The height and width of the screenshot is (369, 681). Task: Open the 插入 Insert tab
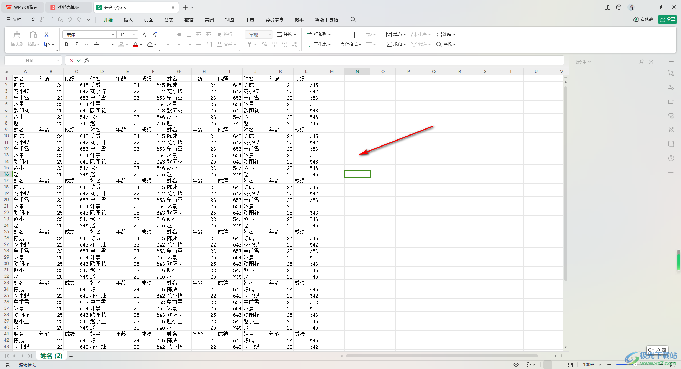tap(128, 20)
